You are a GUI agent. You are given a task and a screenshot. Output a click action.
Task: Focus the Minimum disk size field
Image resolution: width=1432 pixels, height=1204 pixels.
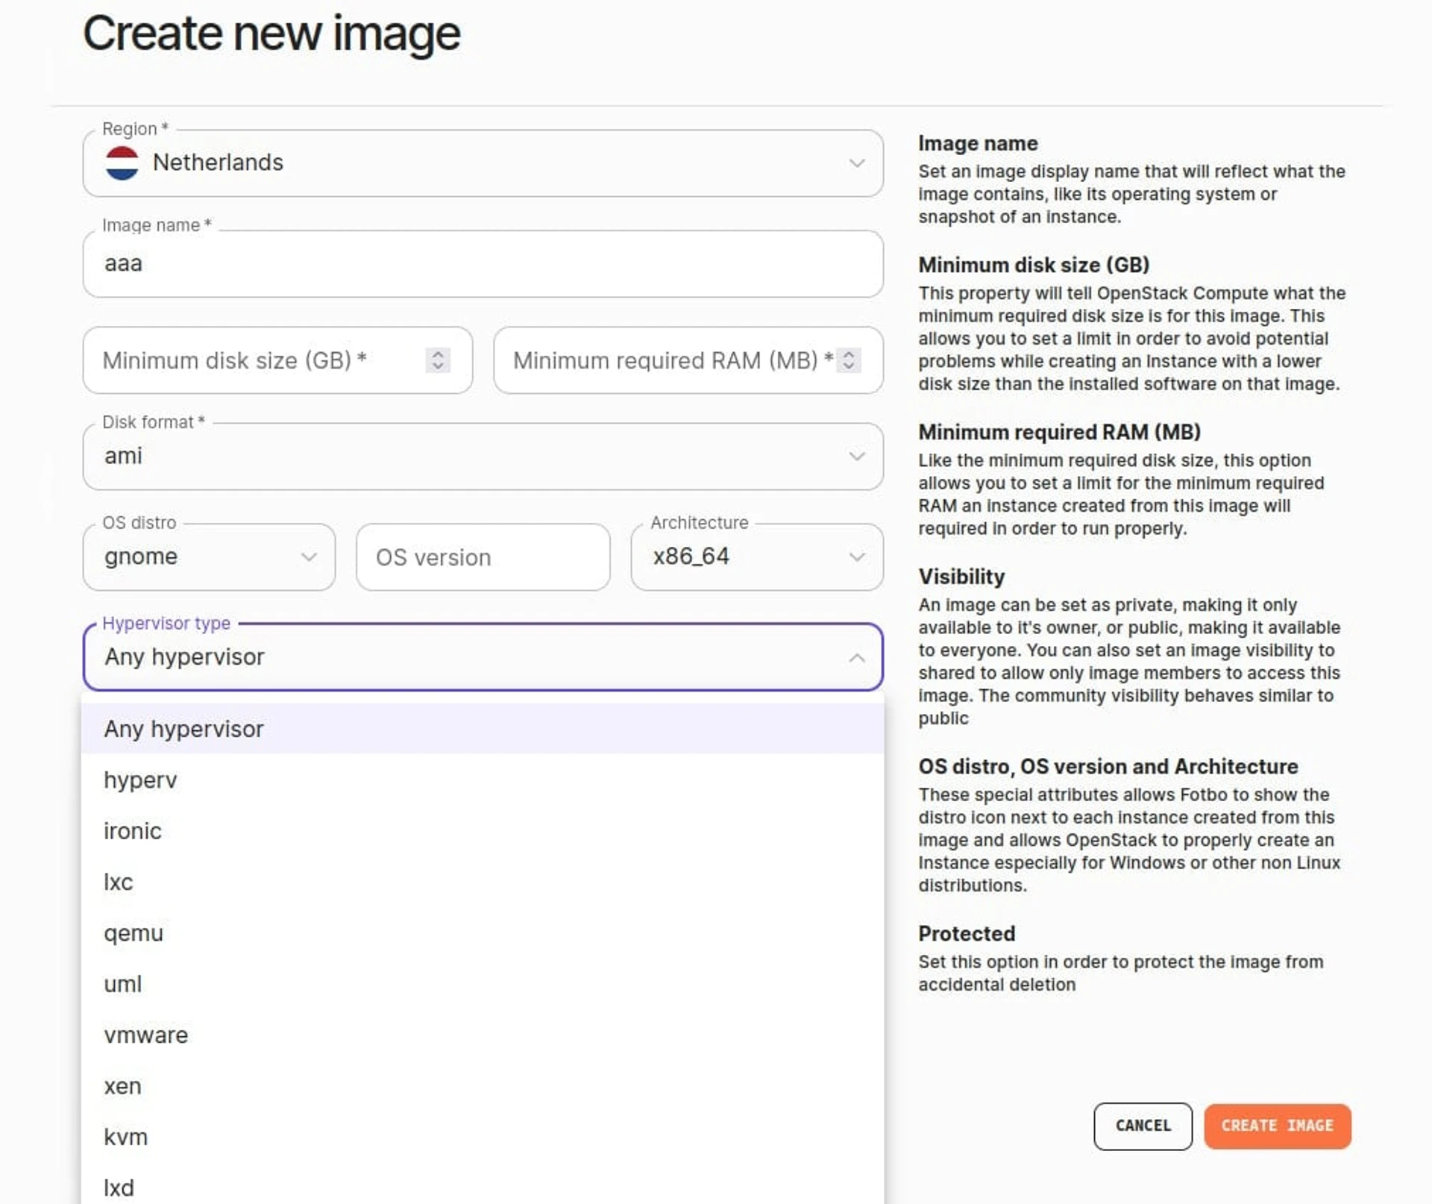tap(277, 360)
